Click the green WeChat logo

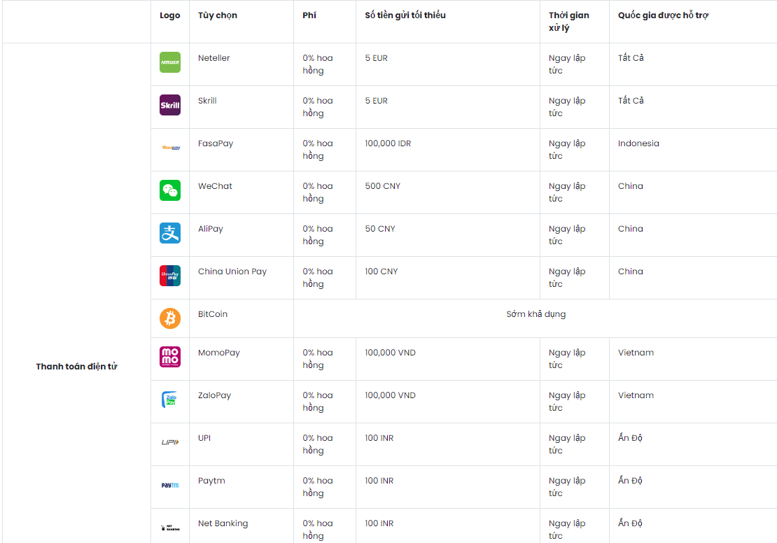click(170, 190)
